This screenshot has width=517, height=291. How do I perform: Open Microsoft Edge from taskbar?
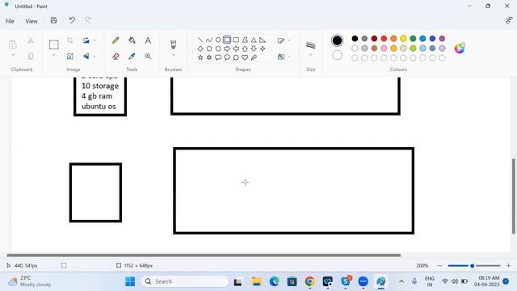[274, 281]
